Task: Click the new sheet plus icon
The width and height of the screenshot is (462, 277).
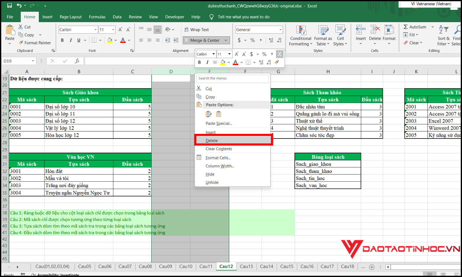Action: click(372, 267)
